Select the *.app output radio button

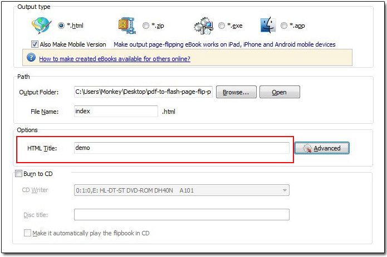click(x=284, y=26)
